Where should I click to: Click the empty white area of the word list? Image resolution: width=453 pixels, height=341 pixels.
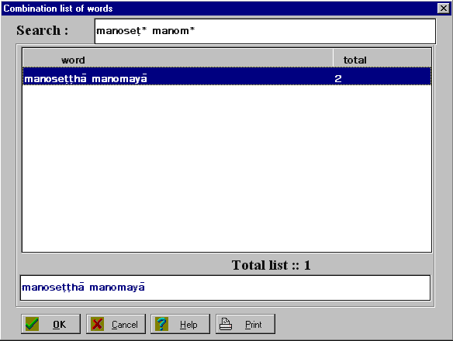tap(226, 168)
